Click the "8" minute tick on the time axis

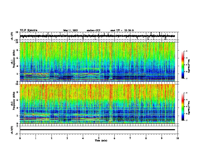(x=146, y=138)
